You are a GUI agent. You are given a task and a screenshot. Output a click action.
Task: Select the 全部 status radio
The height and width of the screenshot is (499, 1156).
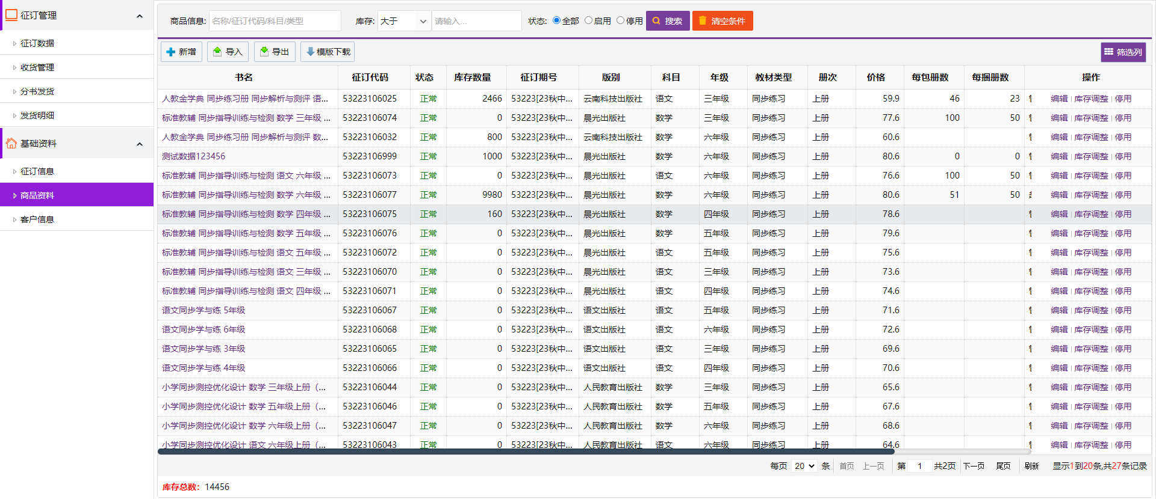click(x=556, y=20)
